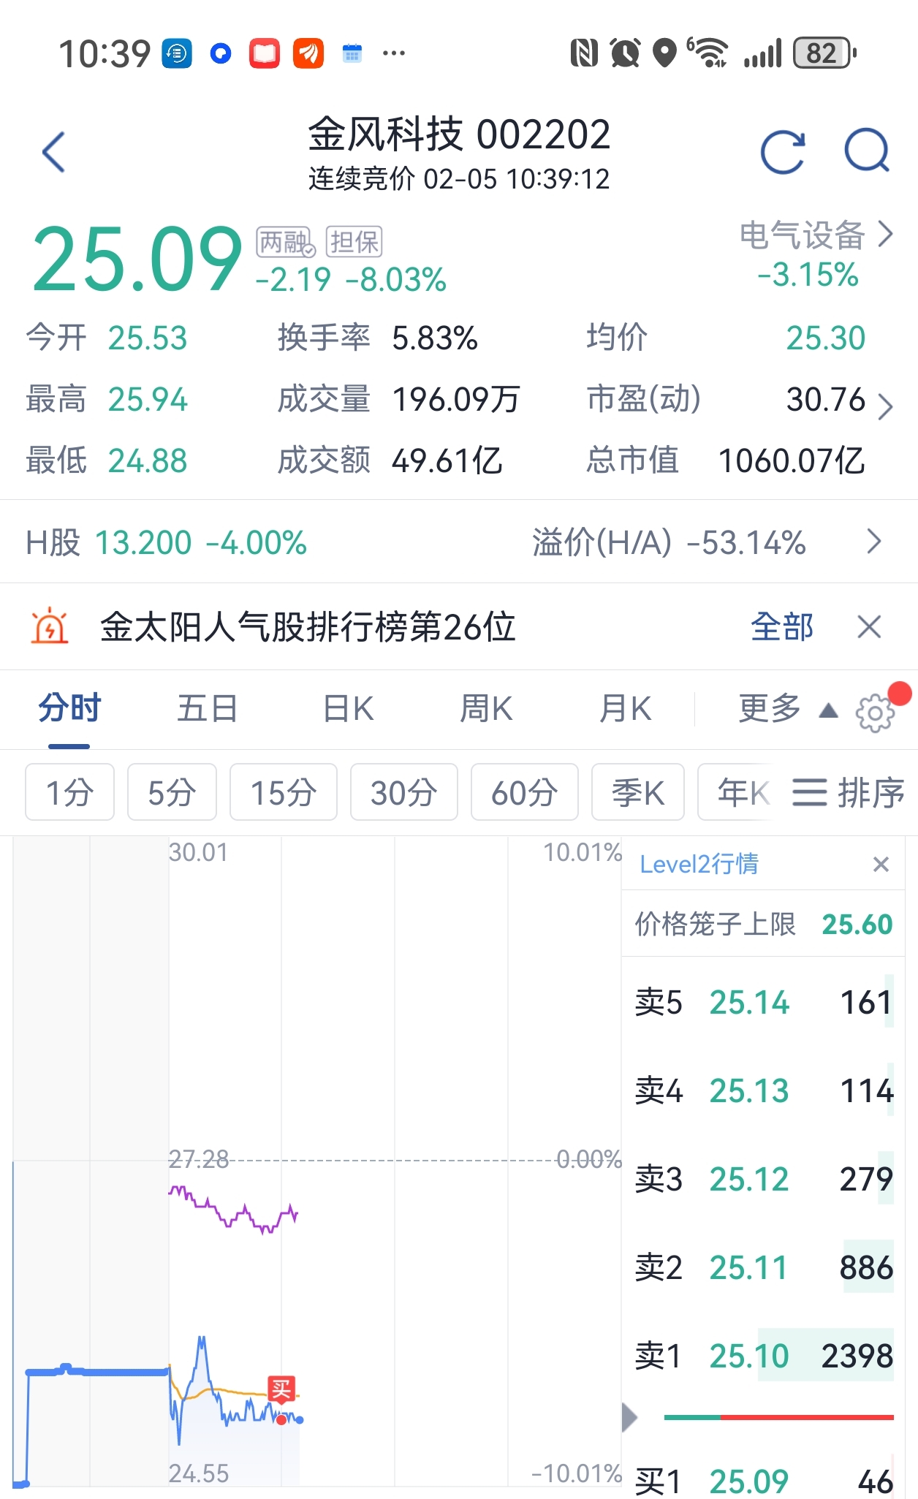Viewport: 918px width, 1499px height.
Task: Open the 排序 sort menu
Action: [x=848, y=792]
